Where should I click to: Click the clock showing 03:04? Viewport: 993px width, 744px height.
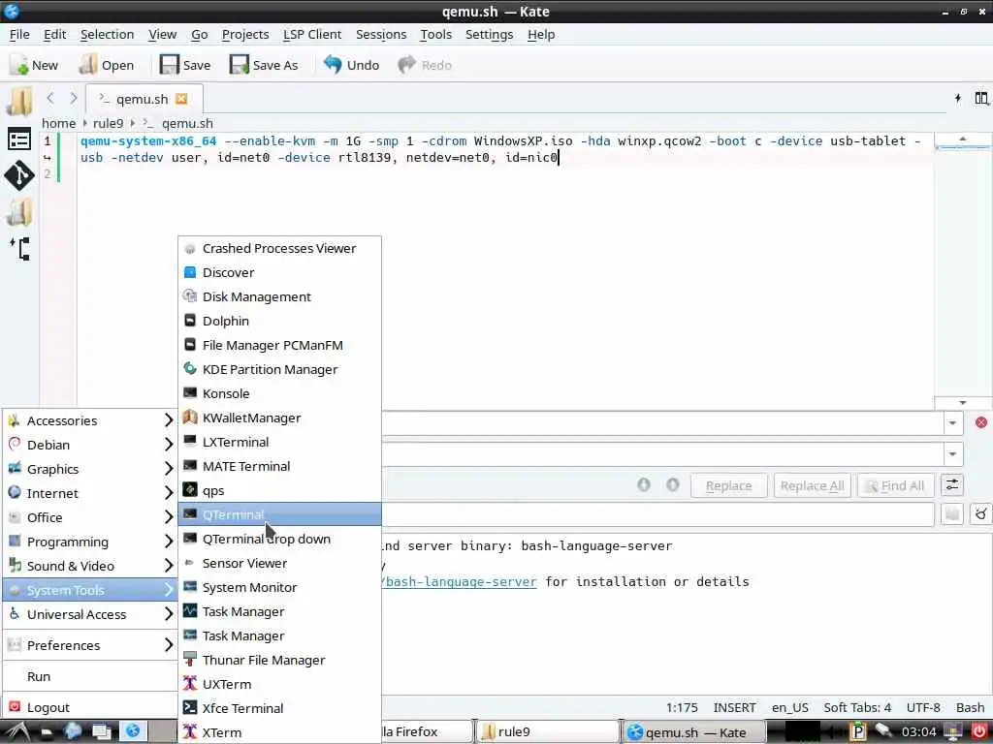pos(918,732)
